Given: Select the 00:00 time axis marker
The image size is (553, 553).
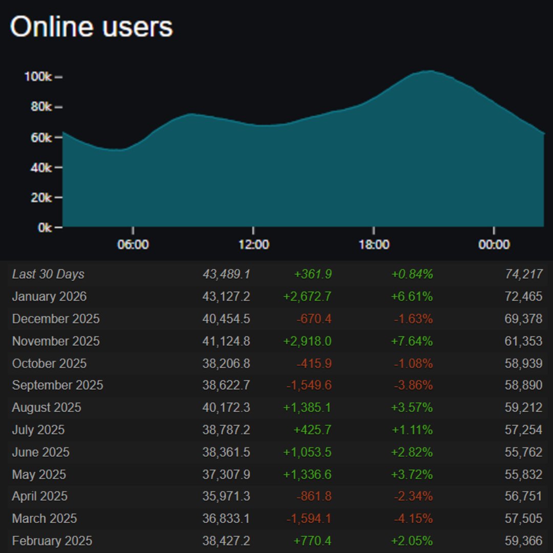Looking at the screenshot, I should click(x=494, y=244).
